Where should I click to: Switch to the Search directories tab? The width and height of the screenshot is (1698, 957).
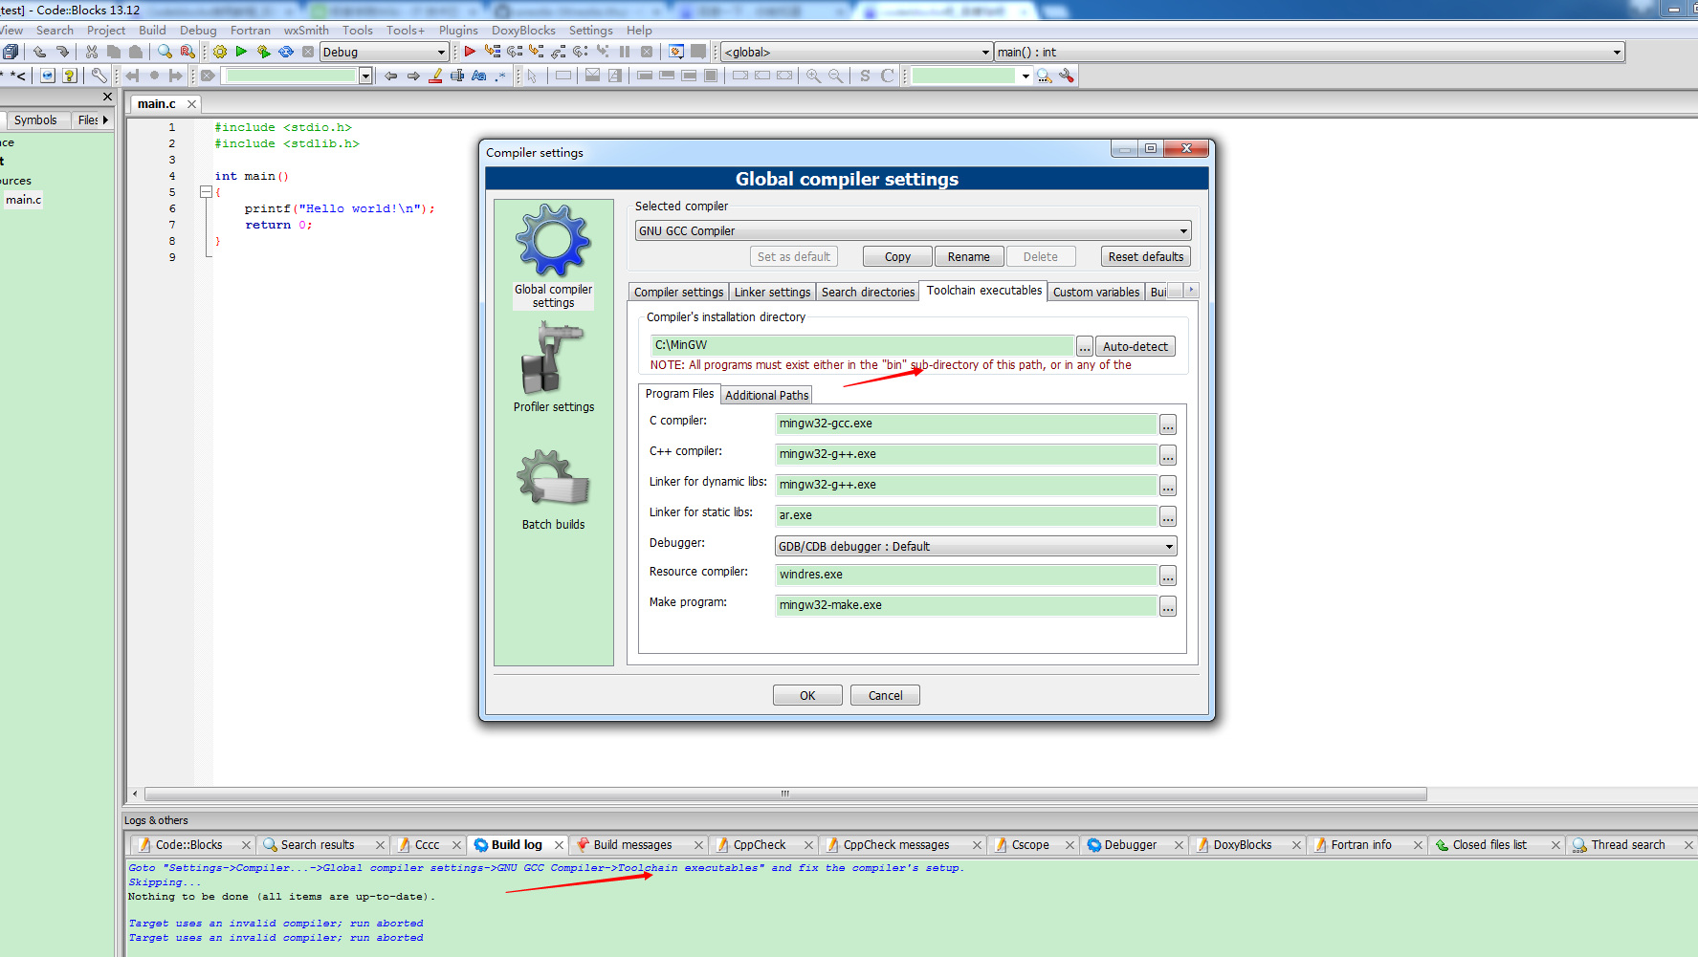[x=868, y=292]
